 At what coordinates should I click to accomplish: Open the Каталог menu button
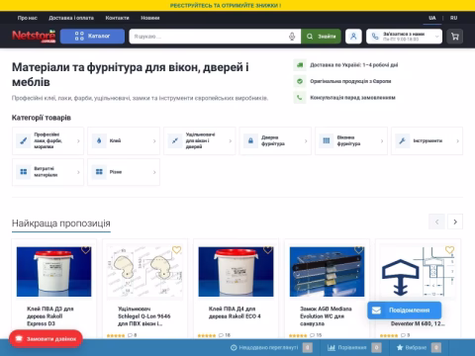(92, 37)
